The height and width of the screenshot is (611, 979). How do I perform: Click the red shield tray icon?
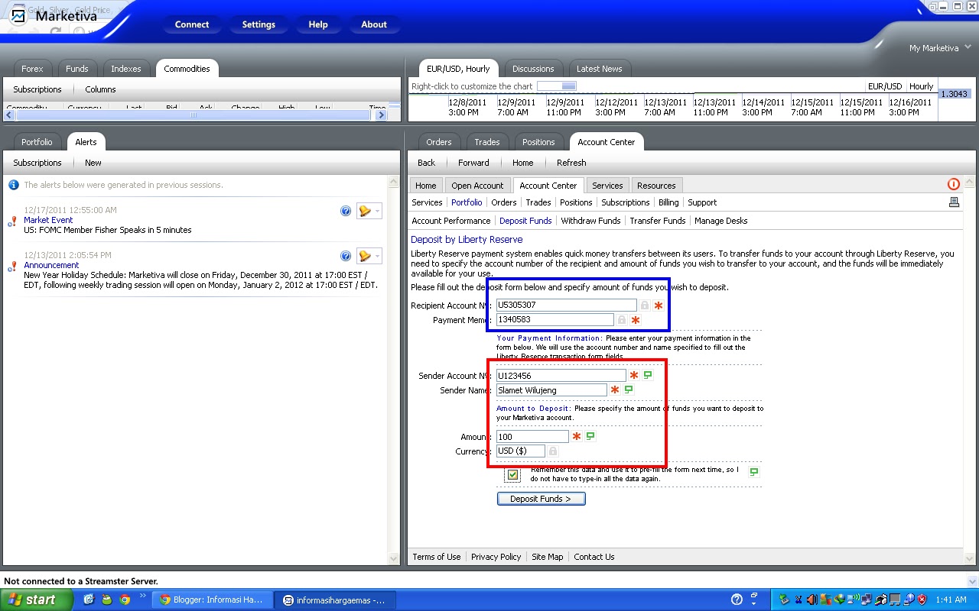tap(922, 600)
